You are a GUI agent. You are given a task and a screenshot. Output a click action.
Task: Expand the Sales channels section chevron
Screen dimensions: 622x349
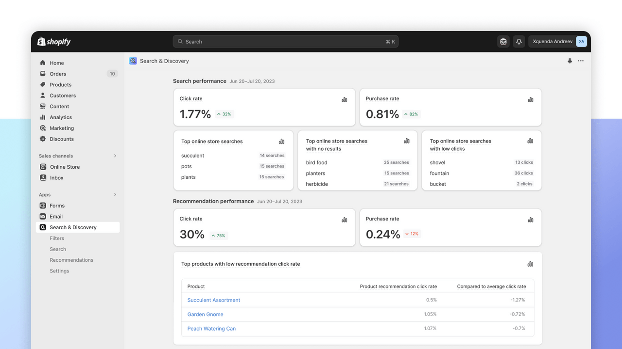(x=115, y=156)
